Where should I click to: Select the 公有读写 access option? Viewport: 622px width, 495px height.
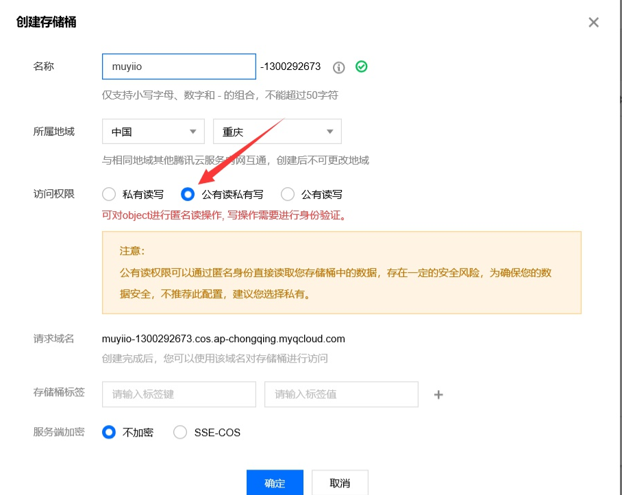point(287,194)
